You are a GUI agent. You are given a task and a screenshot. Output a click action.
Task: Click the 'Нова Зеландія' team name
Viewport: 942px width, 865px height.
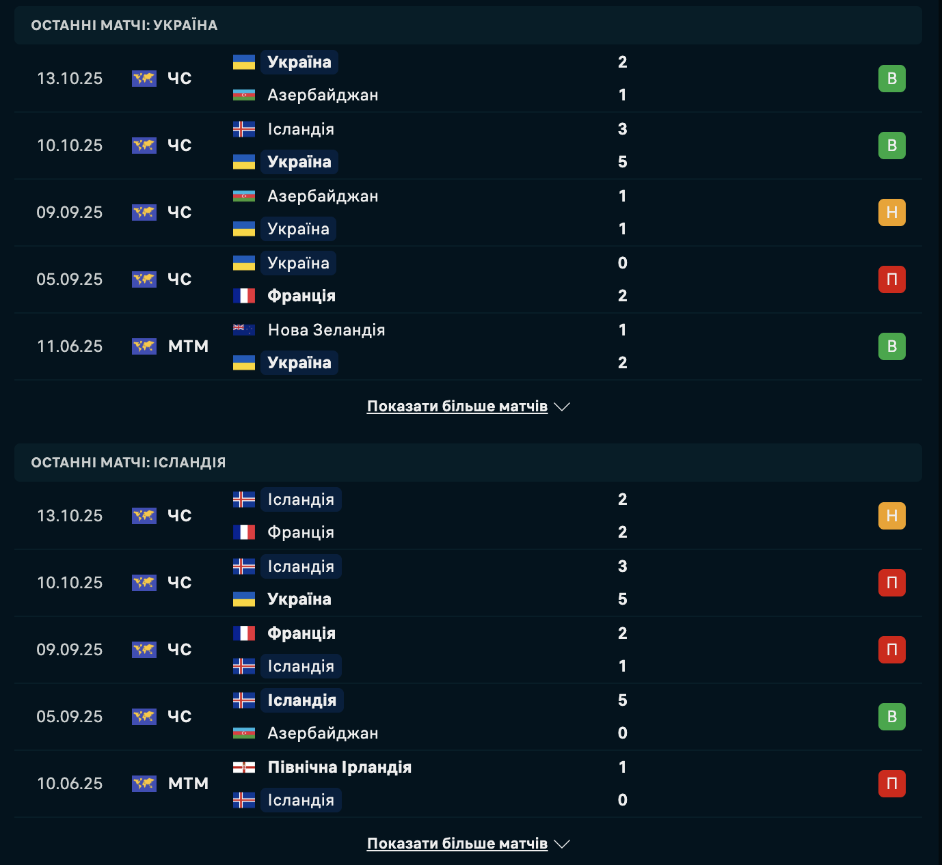pos(326,330)
